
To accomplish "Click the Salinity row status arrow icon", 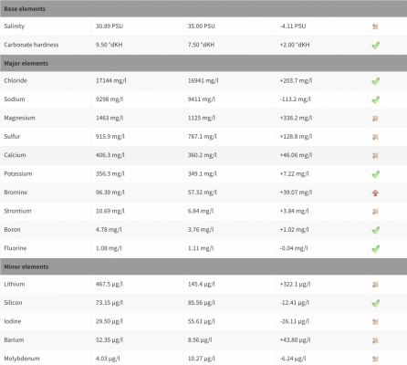I will point(375,26).
